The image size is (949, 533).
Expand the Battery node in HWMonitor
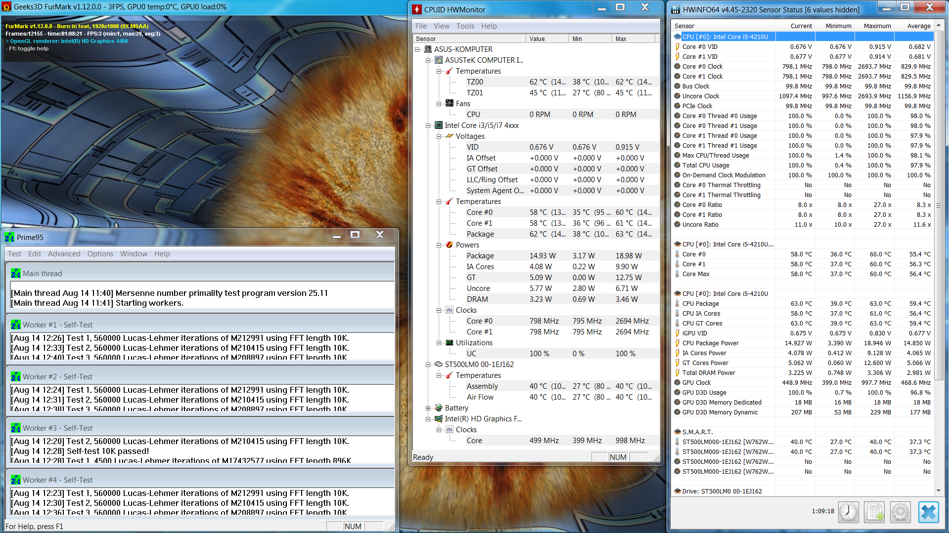[x=428, y=408]
